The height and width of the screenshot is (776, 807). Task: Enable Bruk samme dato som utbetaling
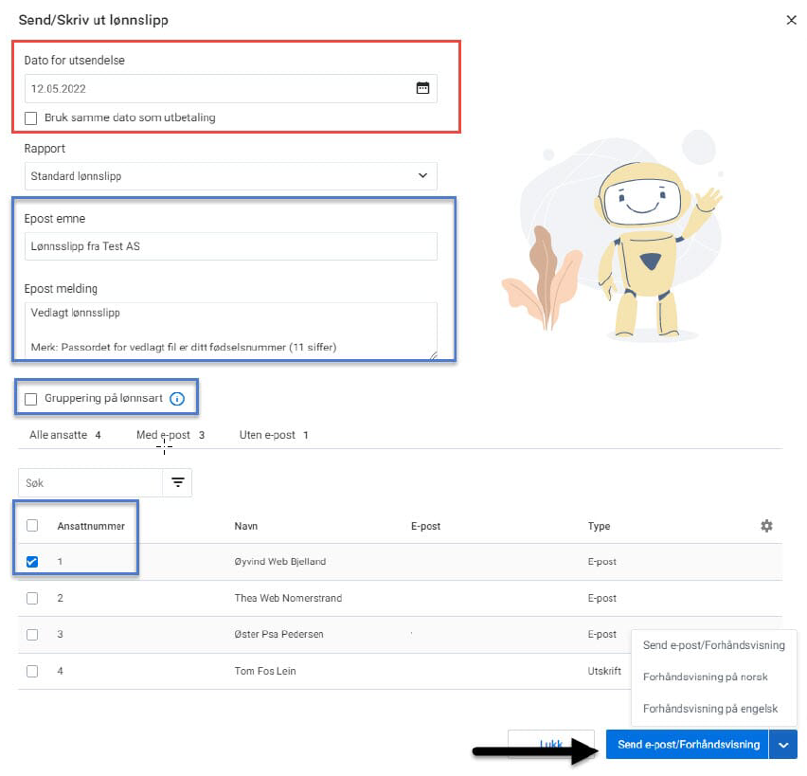pos(31,118)
